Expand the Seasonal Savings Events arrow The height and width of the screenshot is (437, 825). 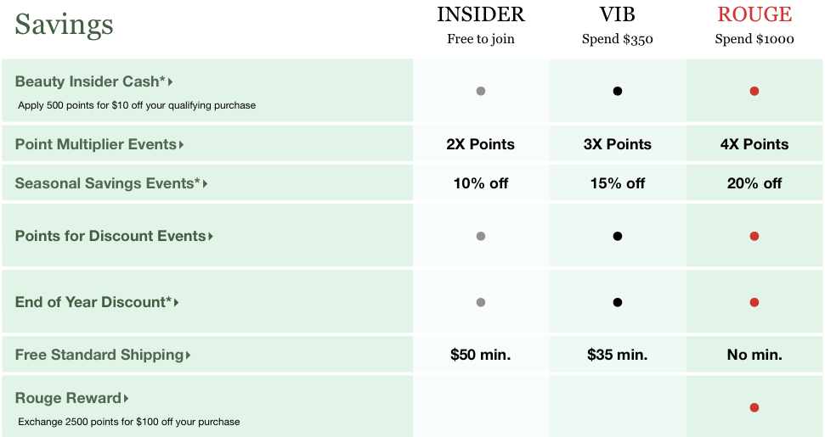206,184
